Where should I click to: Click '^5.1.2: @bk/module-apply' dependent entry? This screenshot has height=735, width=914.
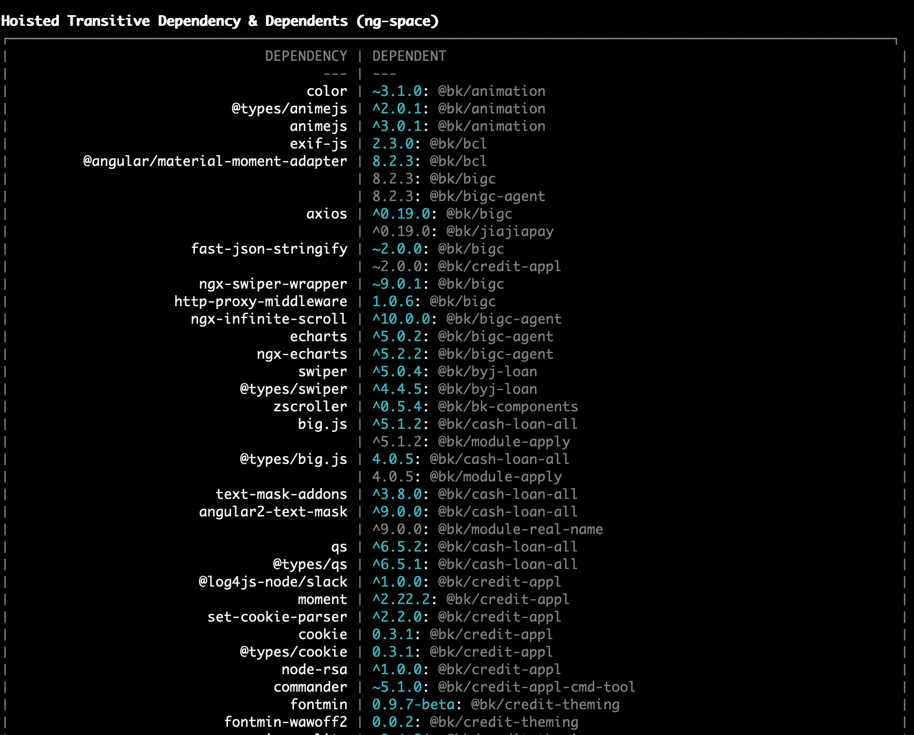tap(471, 442)
